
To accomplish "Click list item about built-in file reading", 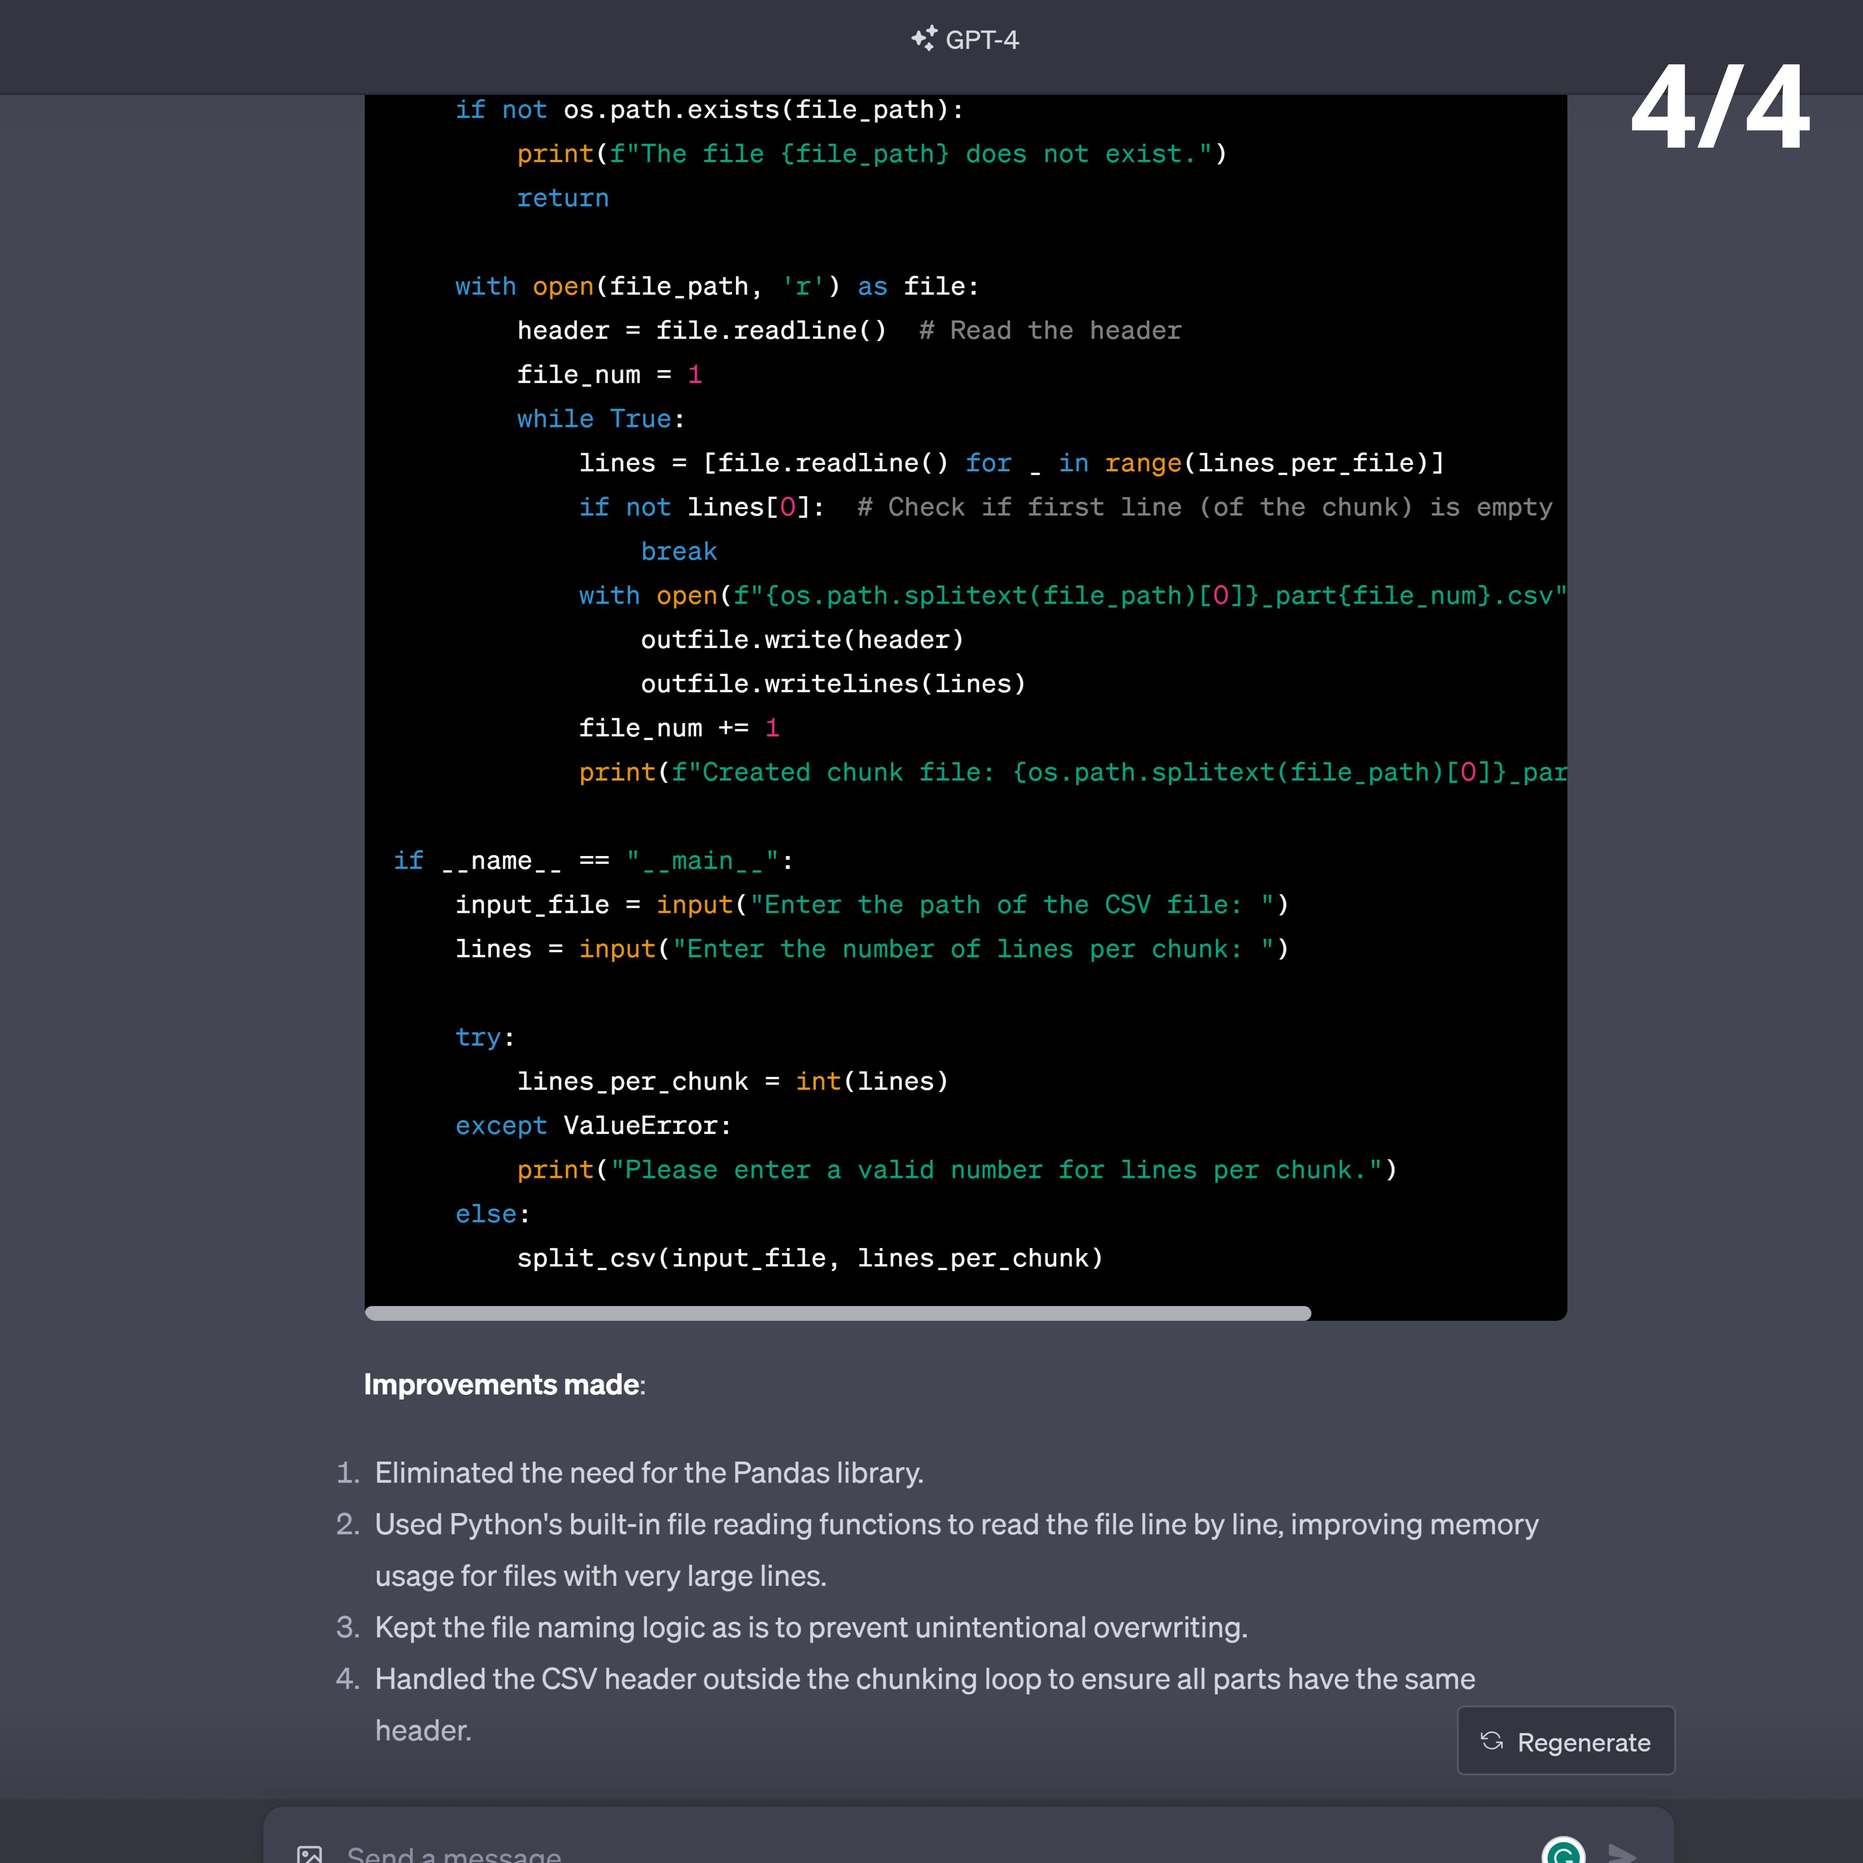I will click(x=955, y=1524).
